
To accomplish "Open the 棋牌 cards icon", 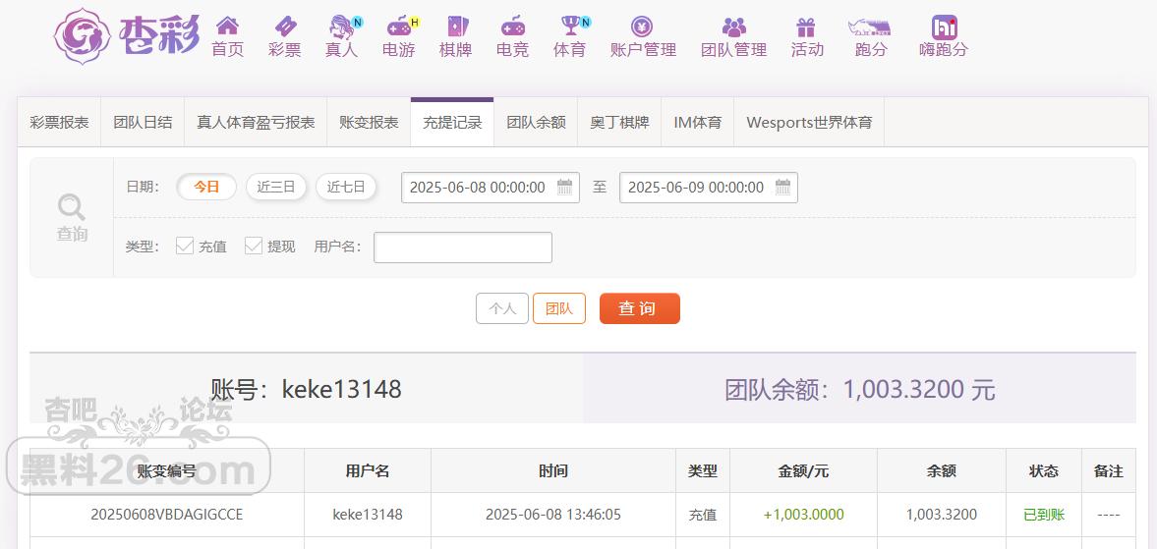I will click(x=456, y=27).
